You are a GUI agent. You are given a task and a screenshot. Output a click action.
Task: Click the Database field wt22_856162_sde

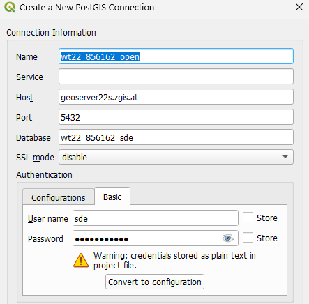[176, 137]
